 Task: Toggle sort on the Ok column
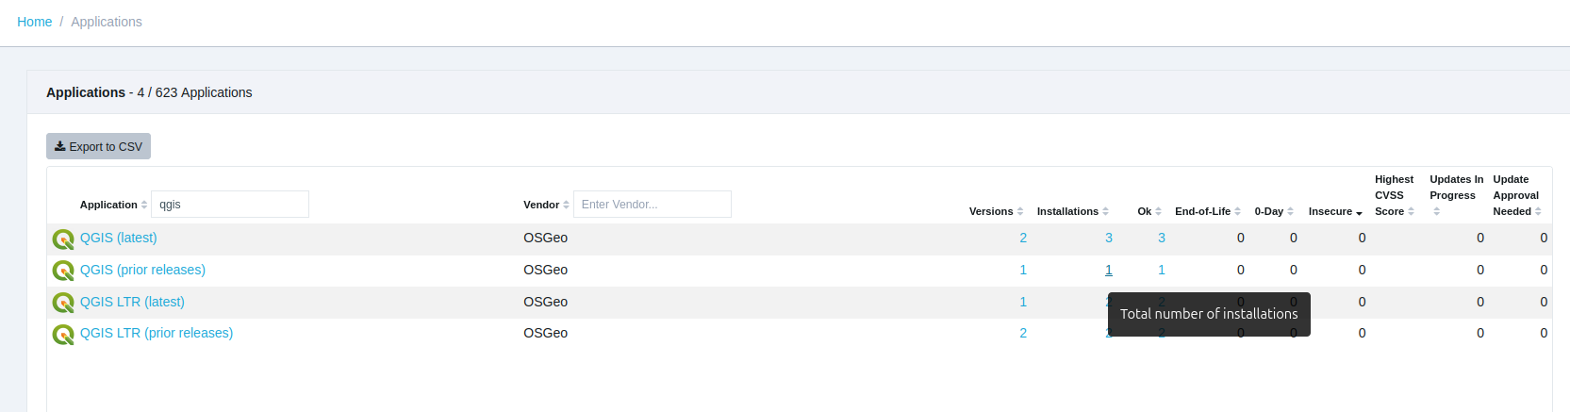[1158, 211]
